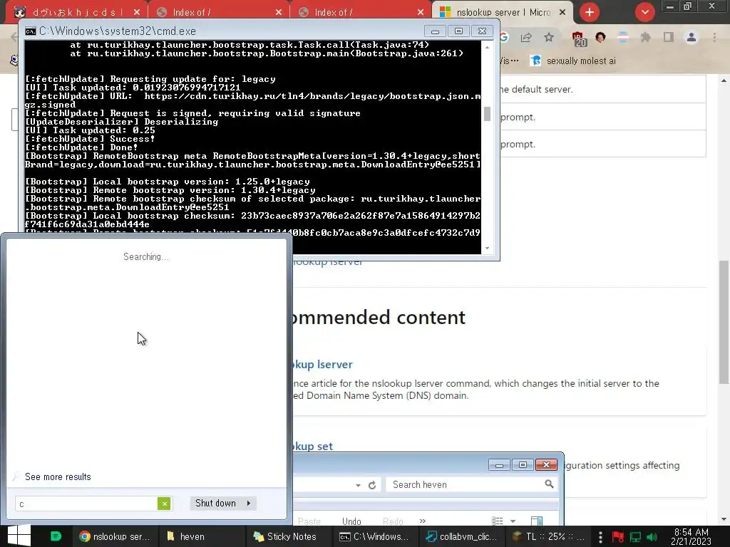730x547 pixels.
Task: Switch to the first Japanese-titled Chrome tab
Action: coord(77,12)
